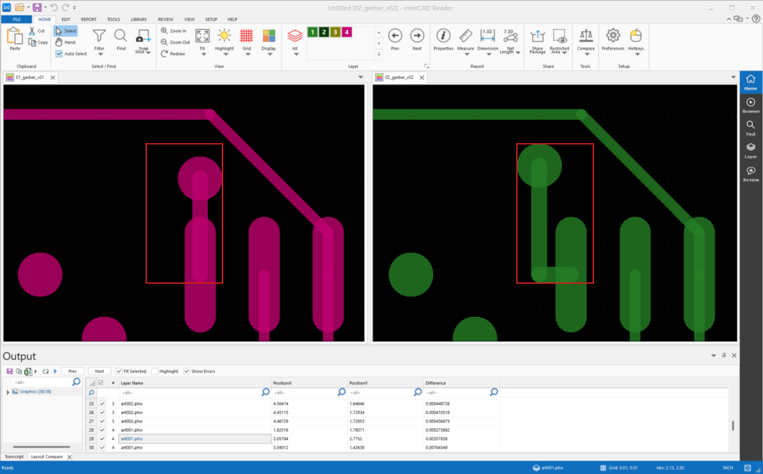Click the Prev button in Output panel

[x=72, y=371]
